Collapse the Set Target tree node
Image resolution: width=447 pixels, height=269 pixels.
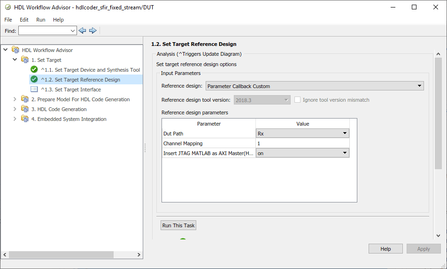click(x=15, y=60)
